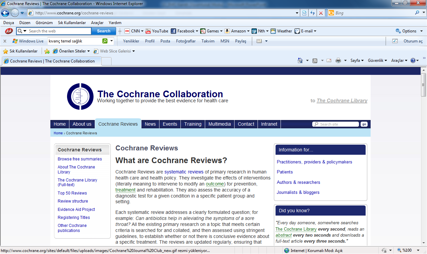The image size is (427, 254).
Task: Open the Sık Kullanılanlar favorites star button
Action: [20, 51]
